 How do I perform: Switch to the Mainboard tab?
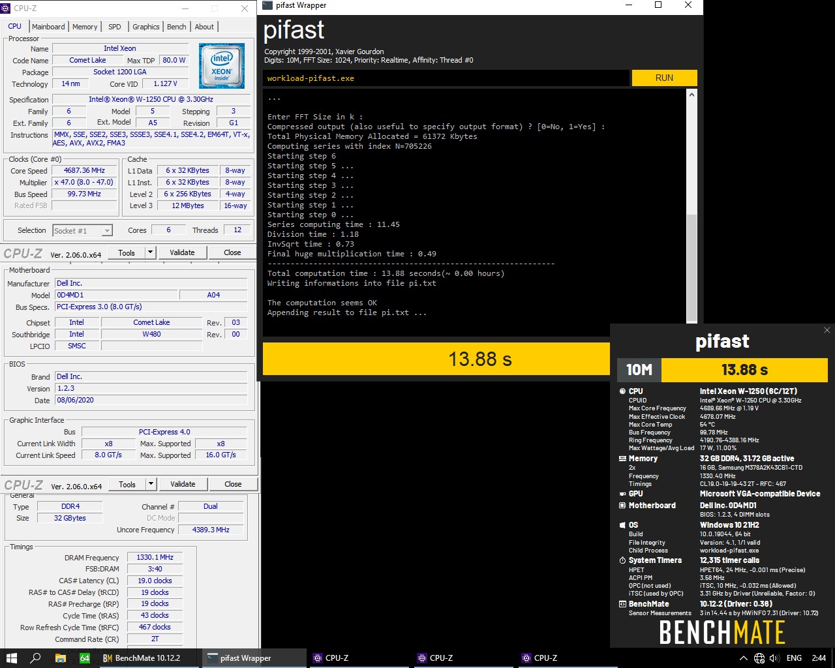pos(48,27)
